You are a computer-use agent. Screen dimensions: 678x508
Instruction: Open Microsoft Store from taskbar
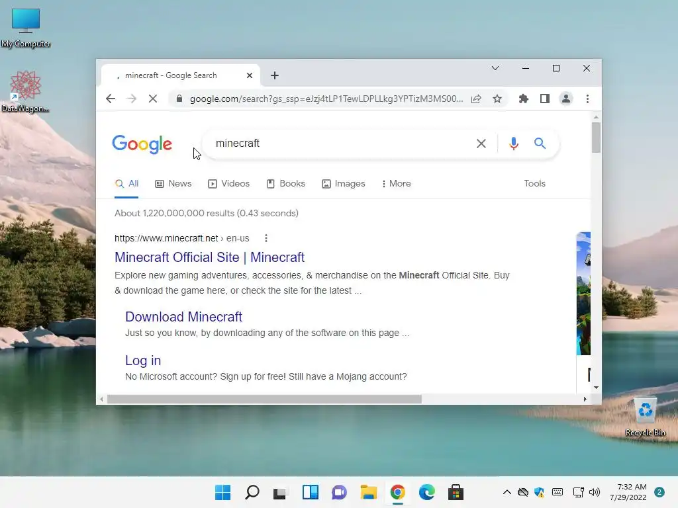coord(456,492)
